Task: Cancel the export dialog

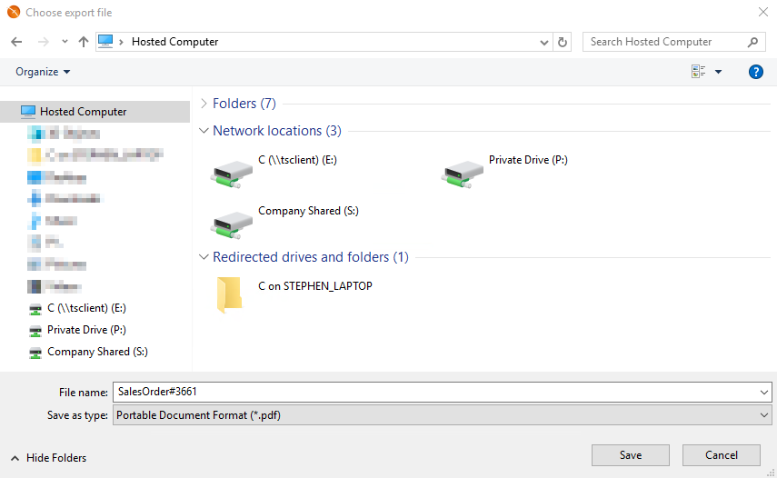Action: [x=721, y=455]
